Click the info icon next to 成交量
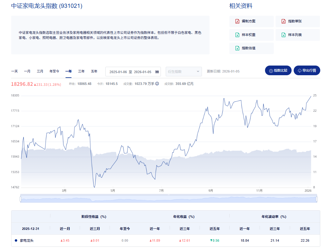 tap(157, 84)
